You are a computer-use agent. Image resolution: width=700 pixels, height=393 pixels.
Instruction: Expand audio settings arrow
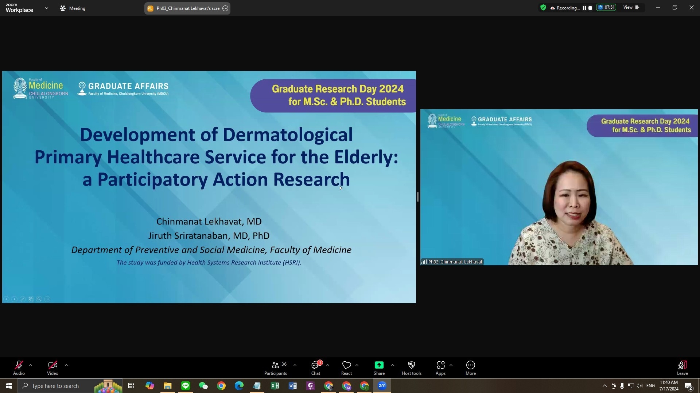pos(31,365)
